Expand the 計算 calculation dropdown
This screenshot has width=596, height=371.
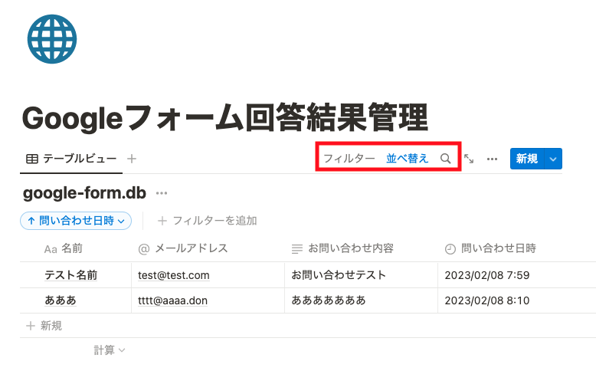coord(109,350)
